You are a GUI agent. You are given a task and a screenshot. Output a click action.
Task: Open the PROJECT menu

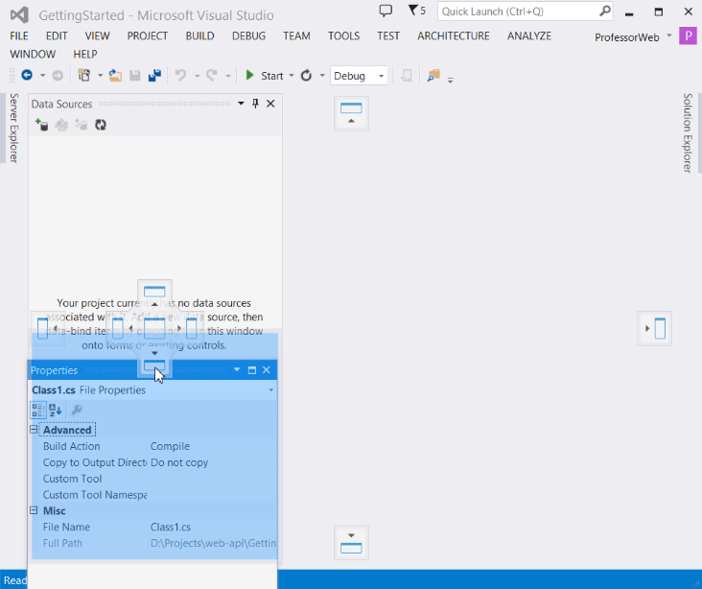(148, 35)
